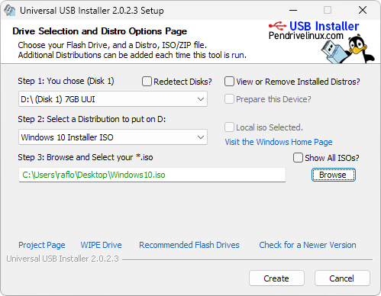
Task: Open the D:\ (Disk 1) 7GB drive dropdown
Action: (113, 99)
